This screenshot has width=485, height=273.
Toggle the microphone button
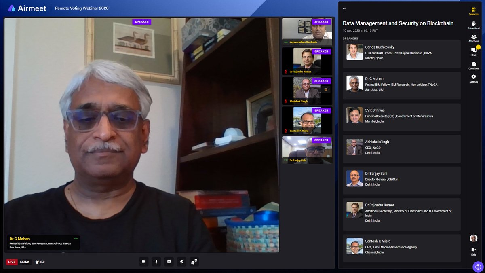156,262
